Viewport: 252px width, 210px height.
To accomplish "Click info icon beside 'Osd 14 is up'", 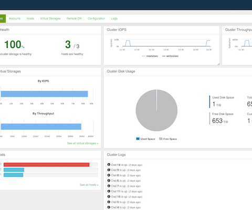I will (109, 164).
